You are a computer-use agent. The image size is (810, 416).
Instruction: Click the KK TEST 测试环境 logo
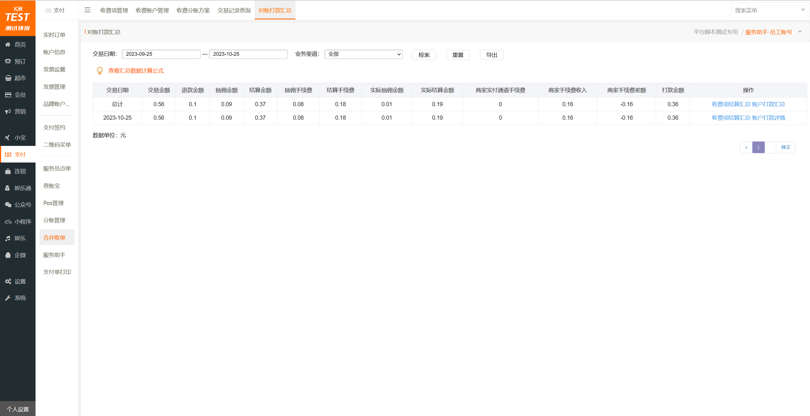click(x=17, y=18)
